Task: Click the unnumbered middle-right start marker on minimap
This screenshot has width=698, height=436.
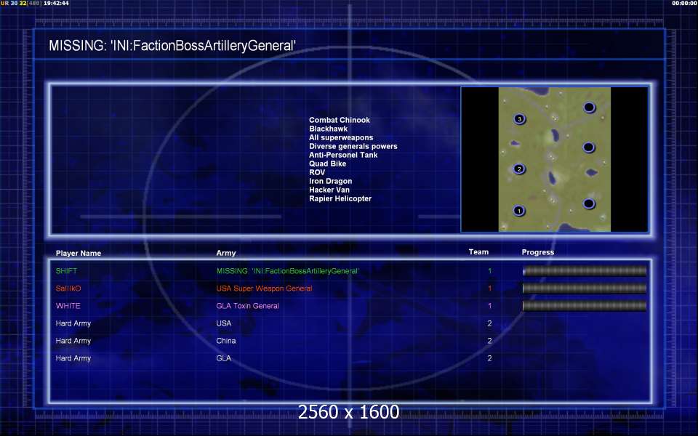Action: click(x=588, y=148)
